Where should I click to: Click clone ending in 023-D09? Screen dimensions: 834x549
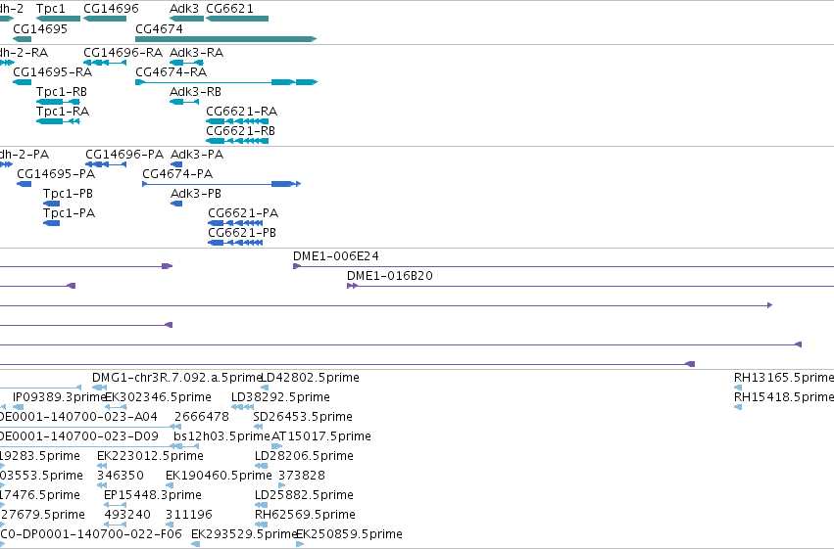(78, 437)
